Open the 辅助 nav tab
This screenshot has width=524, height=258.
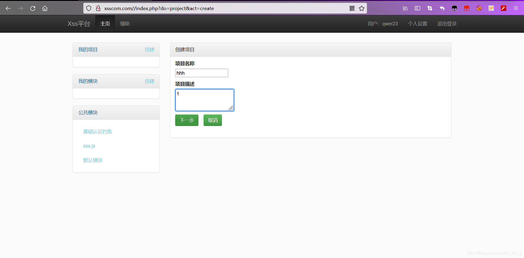coord(125,24)
